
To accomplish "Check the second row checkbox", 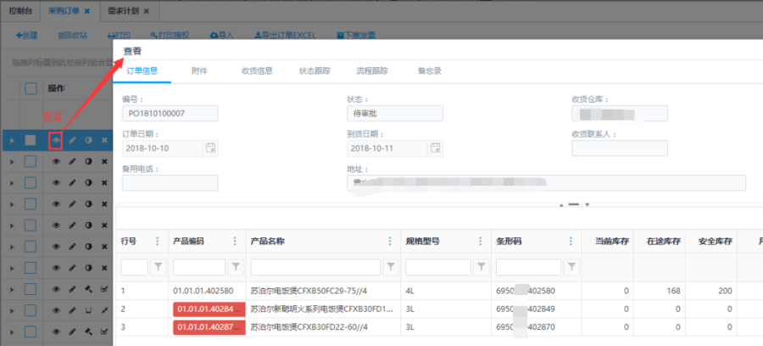I will point(31,161).
